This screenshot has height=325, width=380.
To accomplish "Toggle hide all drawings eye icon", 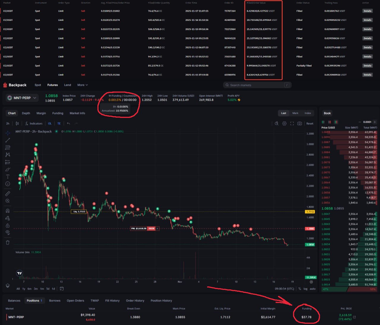I will point(8,233).
